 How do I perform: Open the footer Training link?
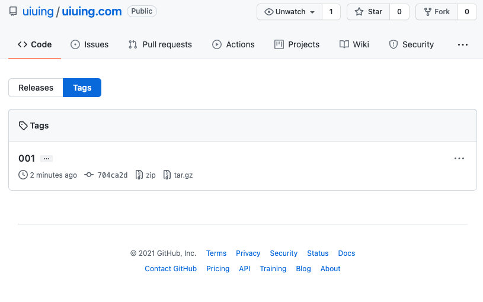tap(273, 269)
